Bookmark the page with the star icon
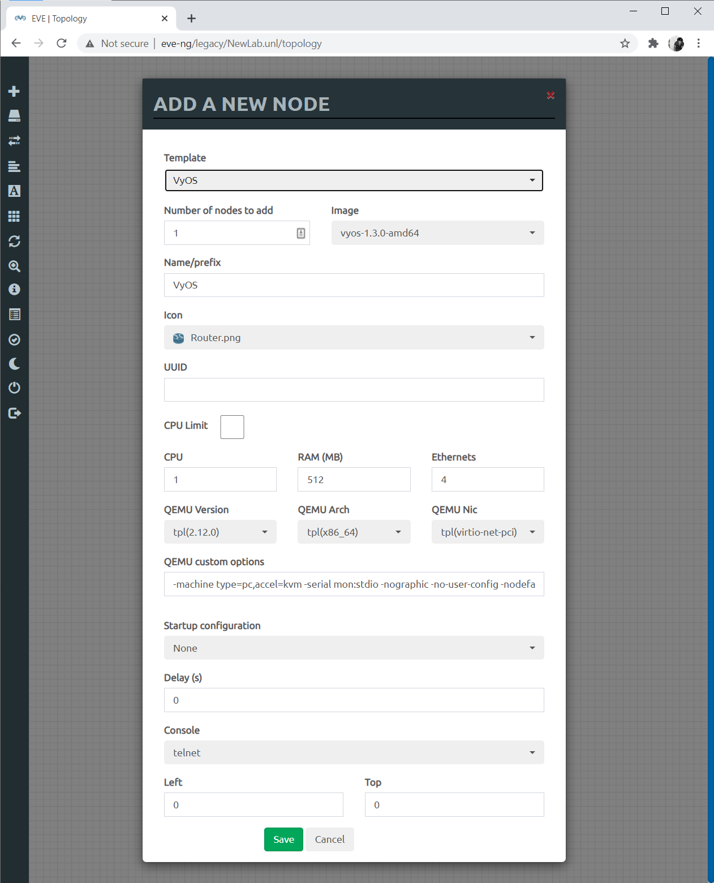714x883 pixels. pyautogui.click(x=625, y=43)
